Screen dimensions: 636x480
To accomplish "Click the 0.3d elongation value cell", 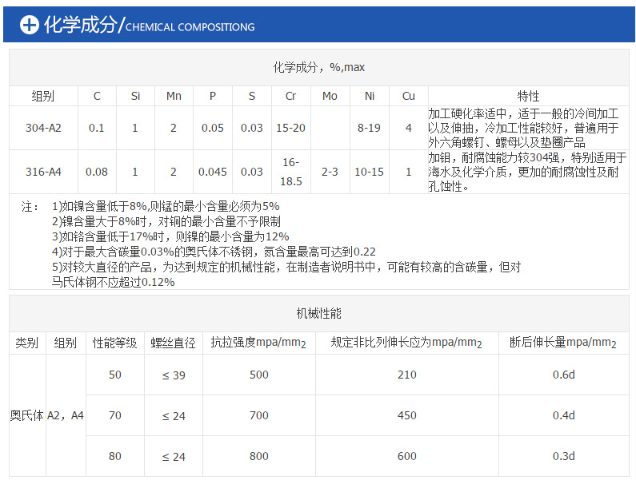I will [563, 456].
